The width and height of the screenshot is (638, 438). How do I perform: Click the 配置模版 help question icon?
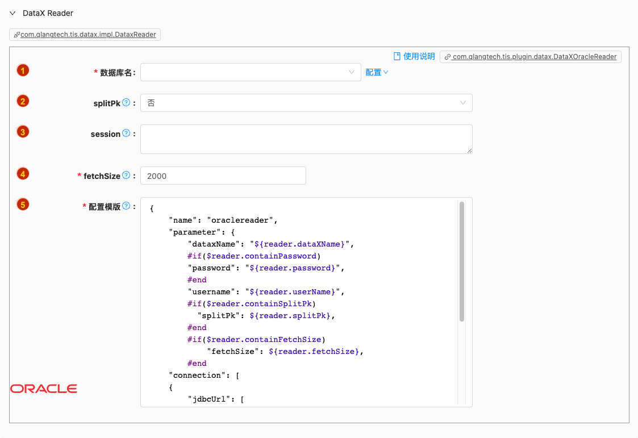click(126, 206)
